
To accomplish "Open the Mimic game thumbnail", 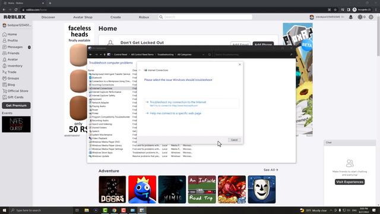I will coord(172,190).
